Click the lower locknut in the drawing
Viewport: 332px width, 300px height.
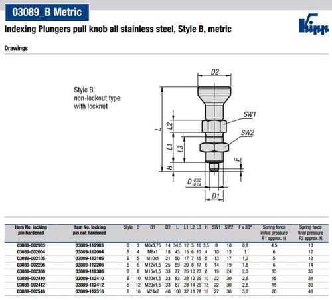[x=214, y=148]
